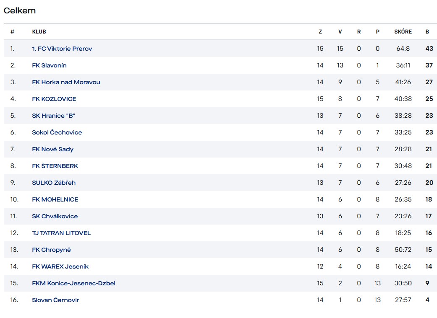Click FK Horka nad Moravou team link
The image size is (437, 318).
pos(66,82)
